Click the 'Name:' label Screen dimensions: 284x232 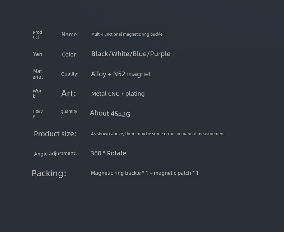70,35
